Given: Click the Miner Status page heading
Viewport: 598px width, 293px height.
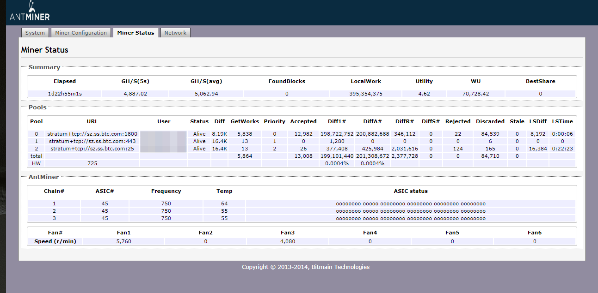Looking at the screenshot, I should (45, 50).
